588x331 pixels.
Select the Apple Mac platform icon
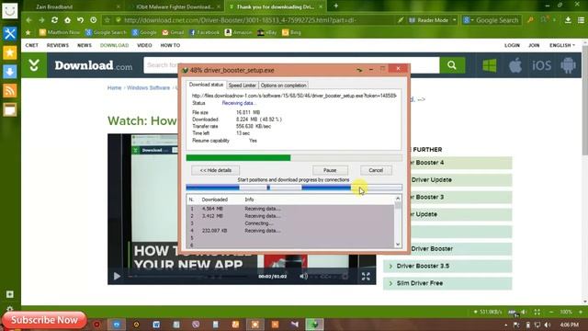[x=515, y=65]
